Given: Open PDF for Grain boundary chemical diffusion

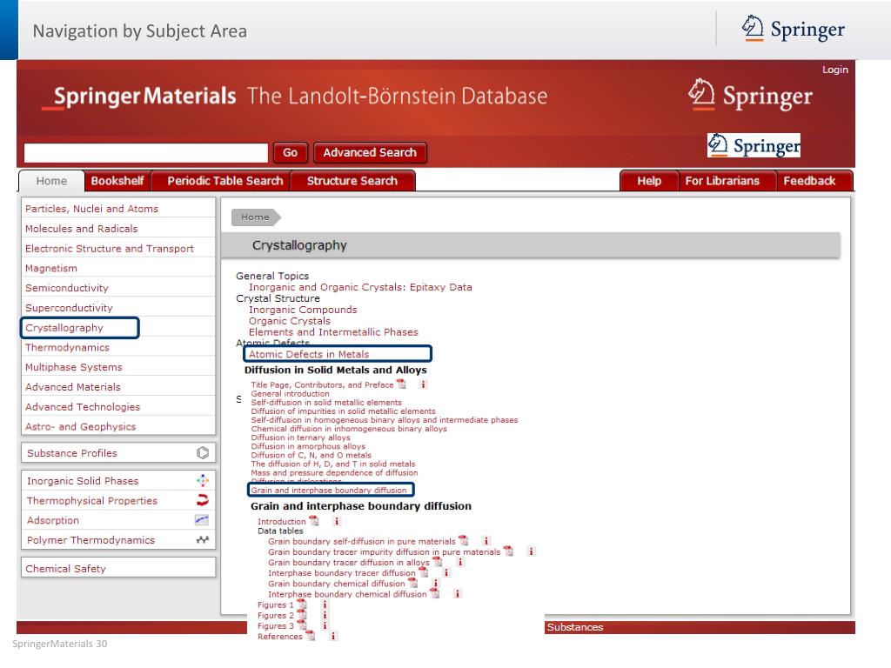Looking at the screenshot, I should click(x=413, y=584).
